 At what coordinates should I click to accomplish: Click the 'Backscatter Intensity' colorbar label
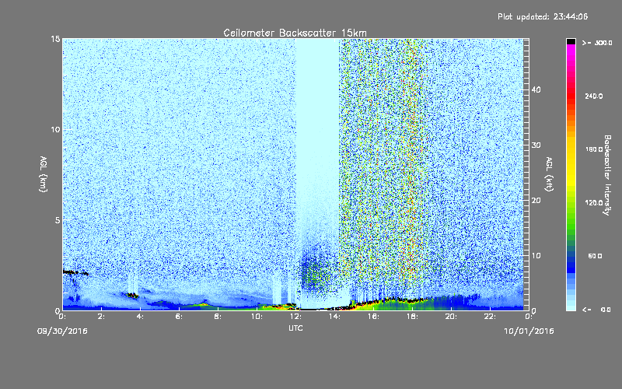click(x=607, y=175)
